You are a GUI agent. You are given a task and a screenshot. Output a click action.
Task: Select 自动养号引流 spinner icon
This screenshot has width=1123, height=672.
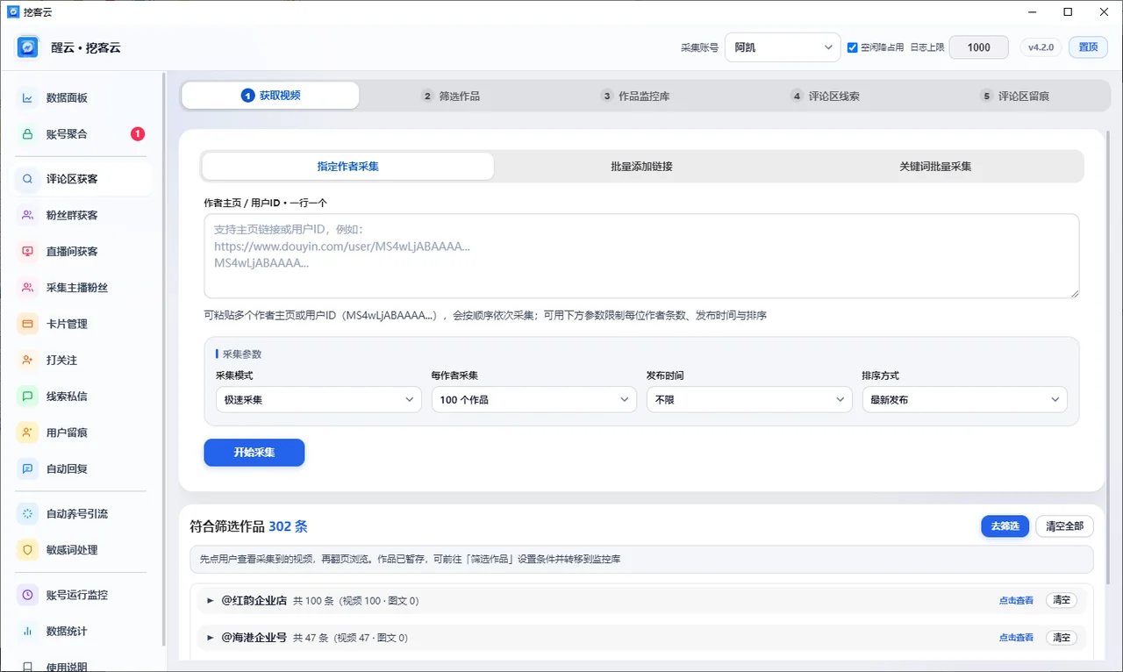pos(28,514)
